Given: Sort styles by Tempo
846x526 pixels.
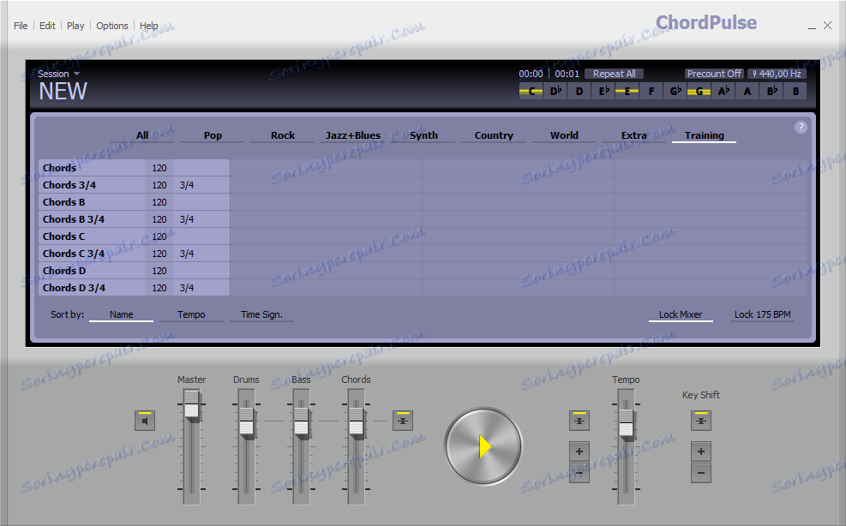Looking at the screenshot, I should tap(191, 314).
